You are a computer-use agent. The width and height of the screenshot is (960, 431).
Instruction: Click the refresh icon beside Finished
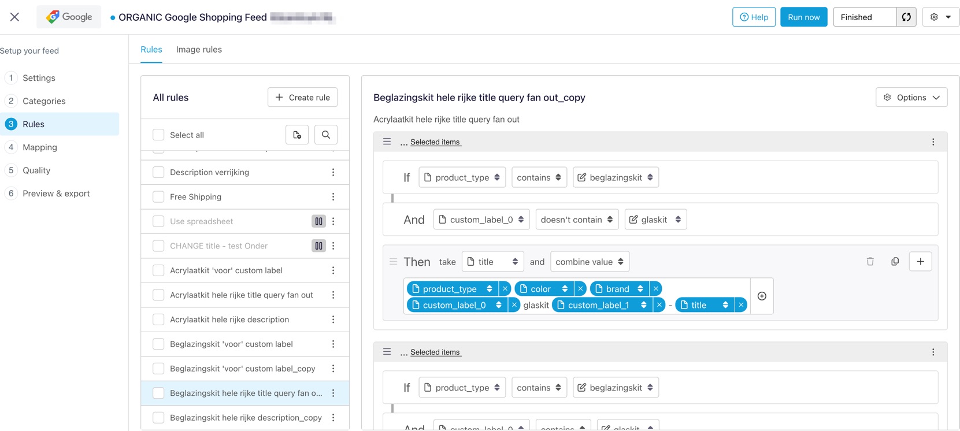point(906,17)
